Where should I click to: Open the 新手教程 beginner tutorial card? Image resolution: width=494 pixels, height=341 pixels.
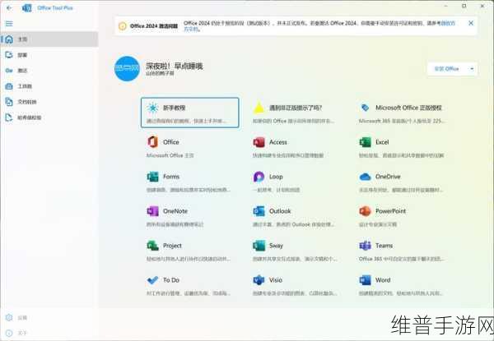[x=190, y=113]
